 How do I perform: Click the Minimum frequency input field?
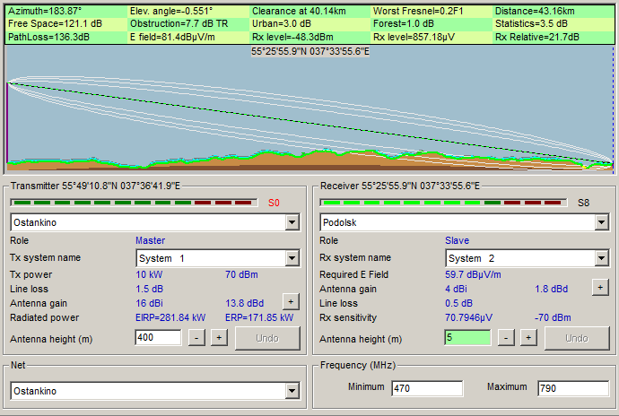(427, 388)
